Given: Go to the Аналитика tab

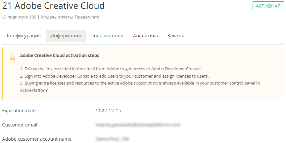Looking at the screenshot, I should tap(145, 36).
